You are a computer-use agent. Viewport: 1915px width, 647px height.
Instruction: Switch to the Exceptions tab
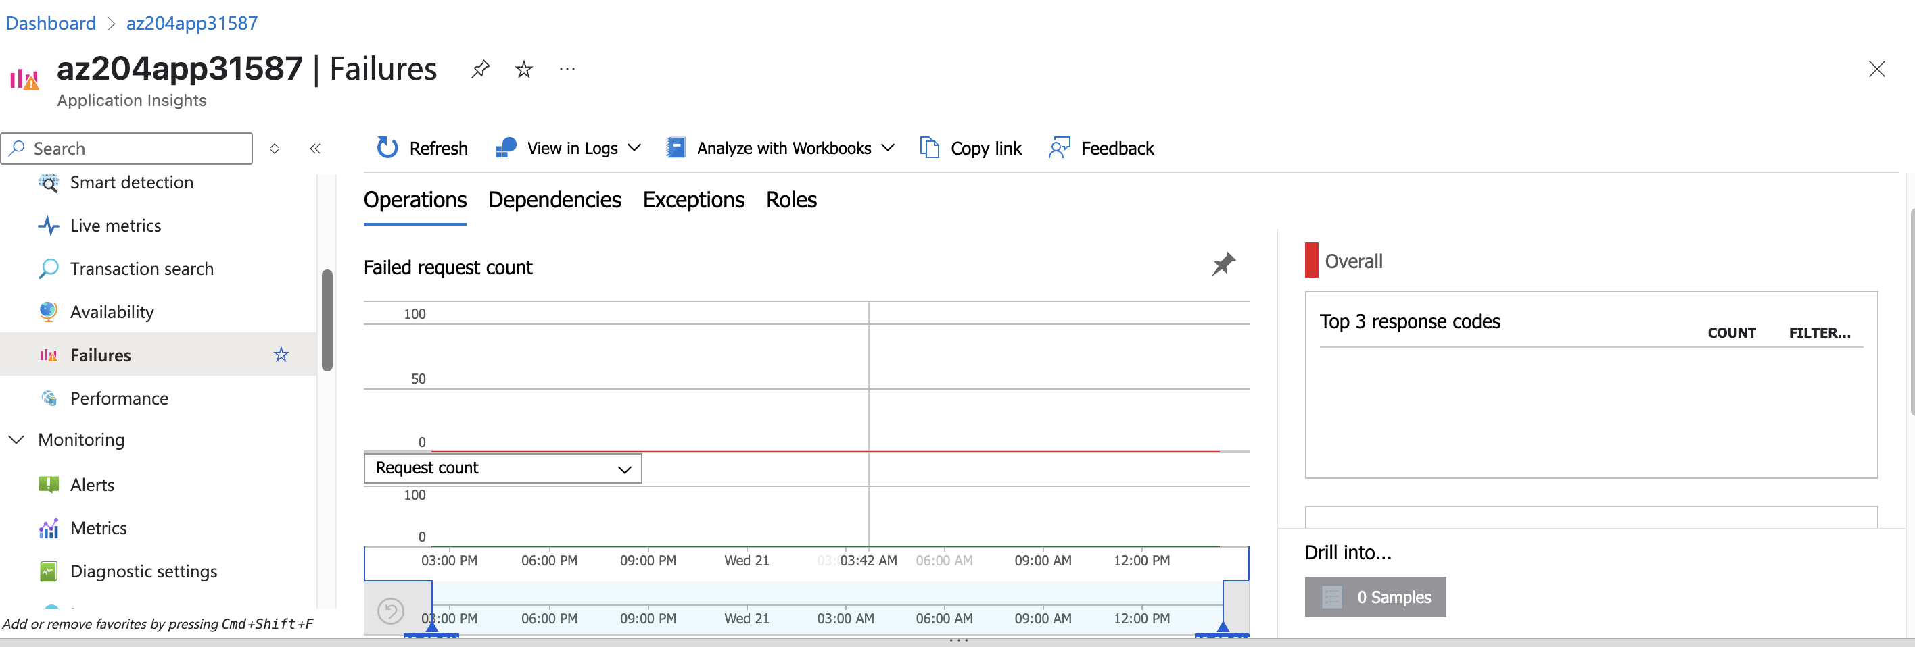point(694,200)
